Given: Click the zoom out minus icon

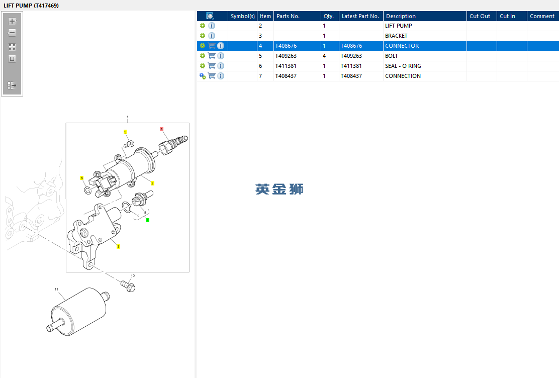Looking at the screenshot, I should click(x=12, y=33).
